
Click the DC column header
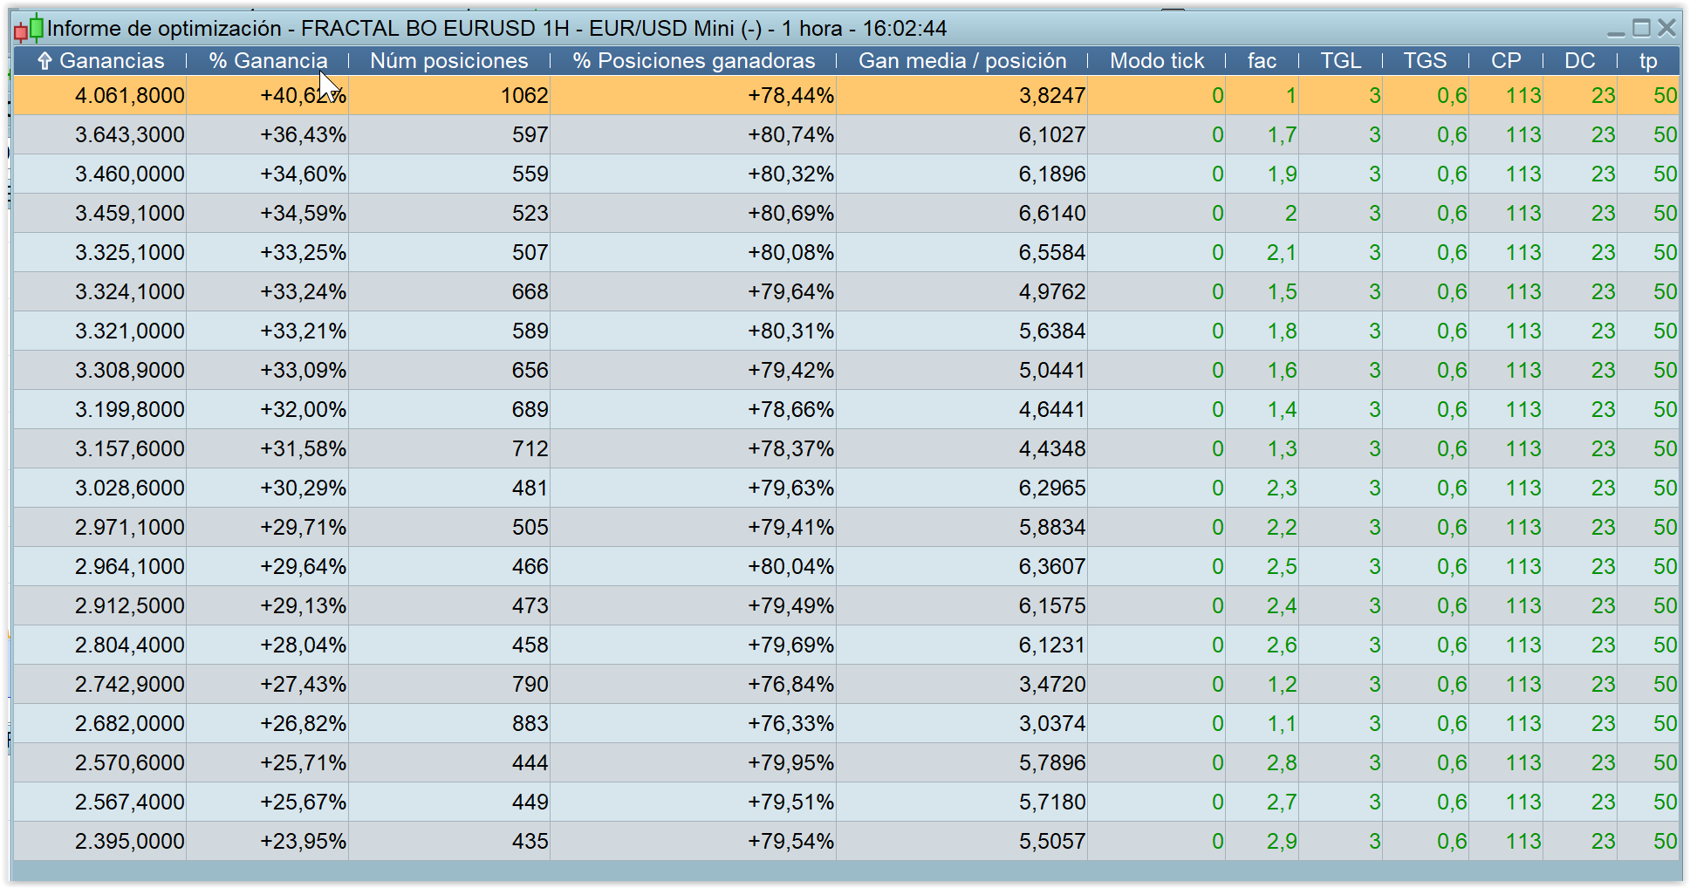(1579, 61)
